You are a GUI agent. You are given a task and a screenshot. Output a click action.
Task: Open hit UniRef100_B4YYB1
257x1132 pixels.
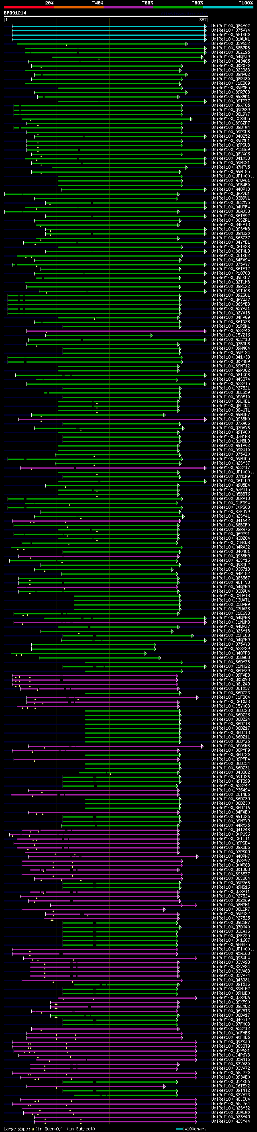coord(230,243)
